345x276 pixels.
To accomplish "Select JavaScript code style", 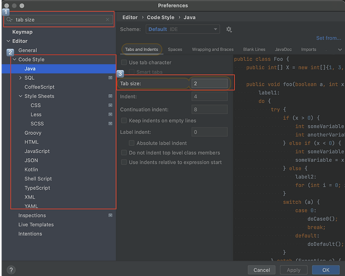I will point(37,151).
